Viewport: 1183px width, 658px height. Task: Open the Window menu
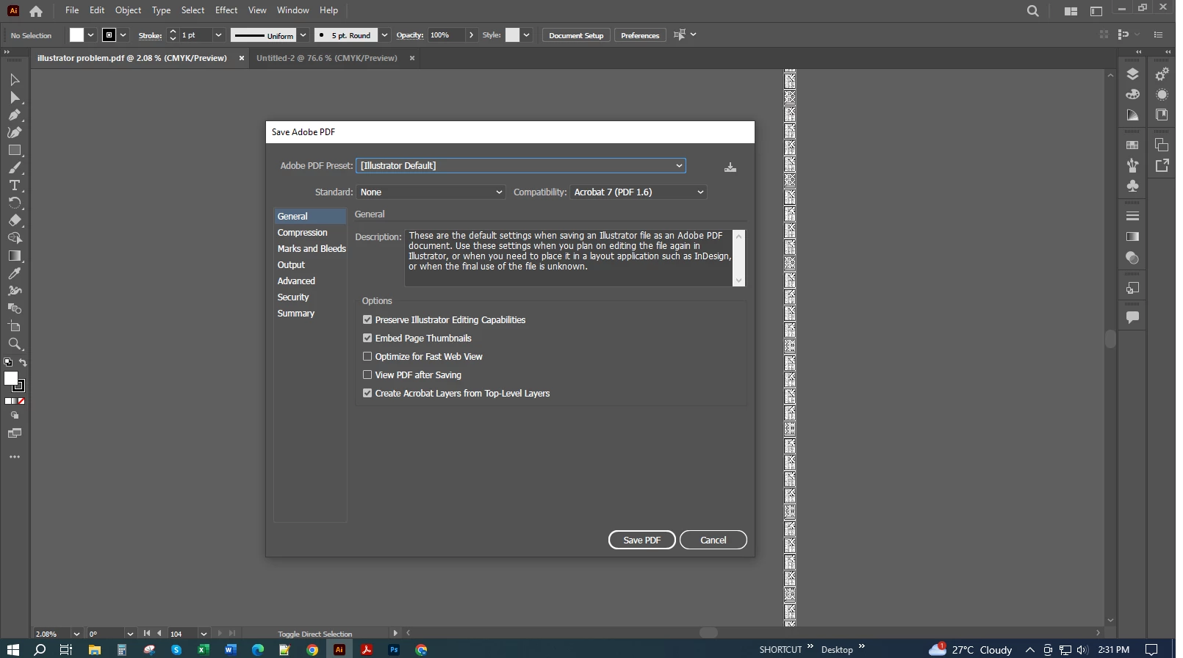tap(293, 10)
